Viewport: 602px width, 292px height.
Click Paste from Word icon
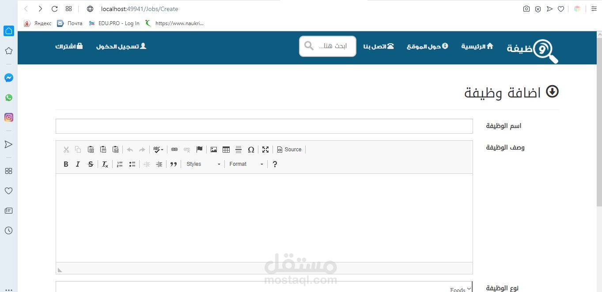(x=115, y=150)
